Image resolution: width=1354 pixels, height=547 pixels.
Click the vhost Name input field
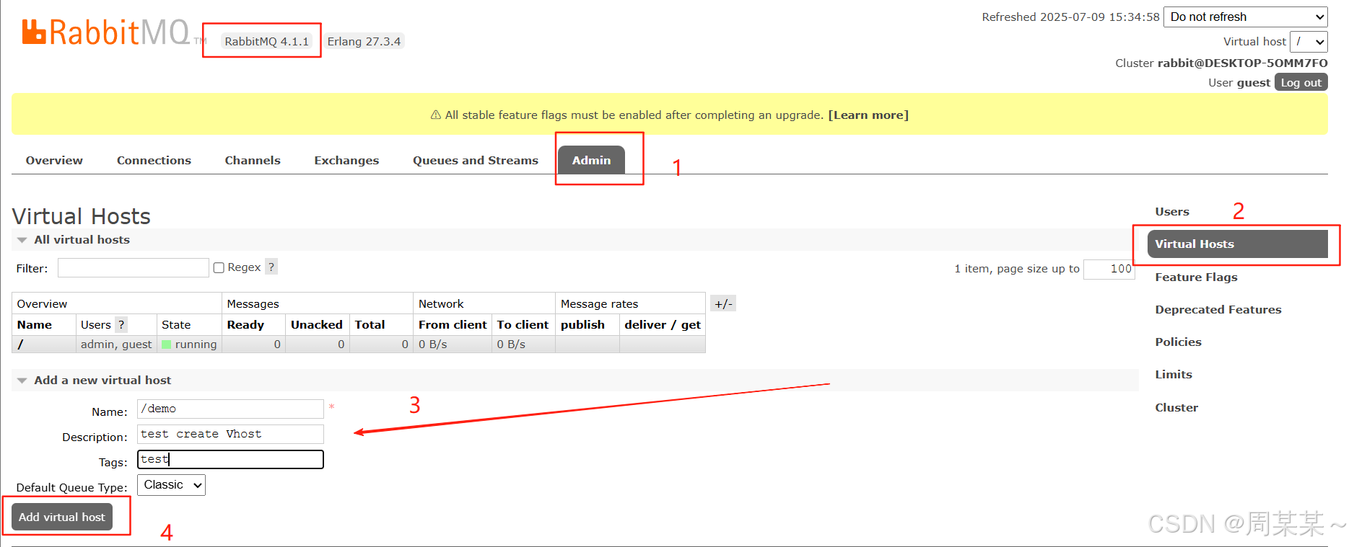230,409
